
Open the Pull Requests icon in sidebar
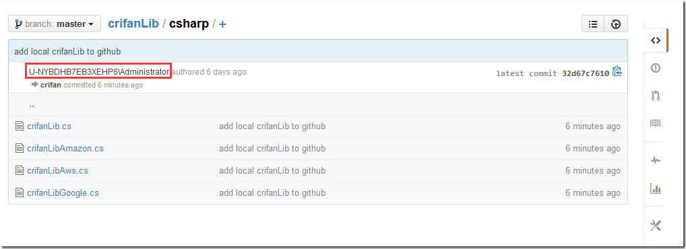pos(655,96)
